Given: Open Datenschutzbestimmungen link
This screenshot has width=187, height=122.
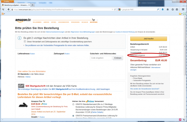Looking at the screenshot, I should click(x=55, y=32).
